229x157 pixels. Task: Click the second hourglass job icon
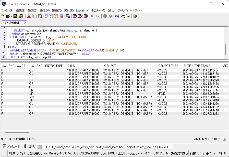tap(80, 16)
